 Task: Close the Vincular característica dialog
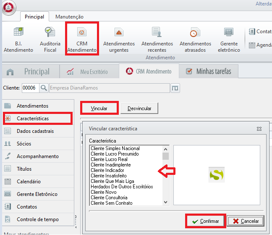[x=259, y=129]
